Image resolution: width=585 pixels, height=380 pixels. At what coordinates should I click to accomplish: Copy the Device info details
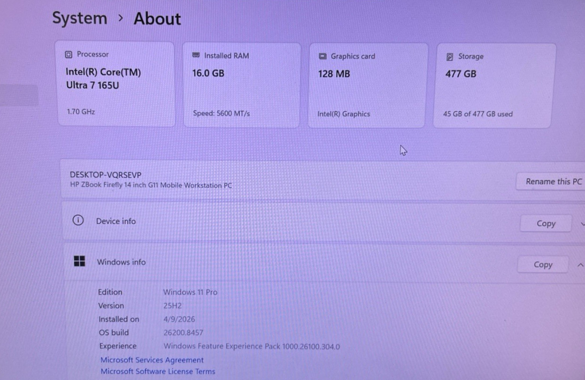(546, 223)
